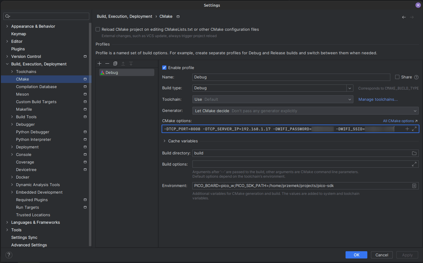Remove the selected CMake profile
Viewport: 423px width, 263px height.
(x=107, y=63)
